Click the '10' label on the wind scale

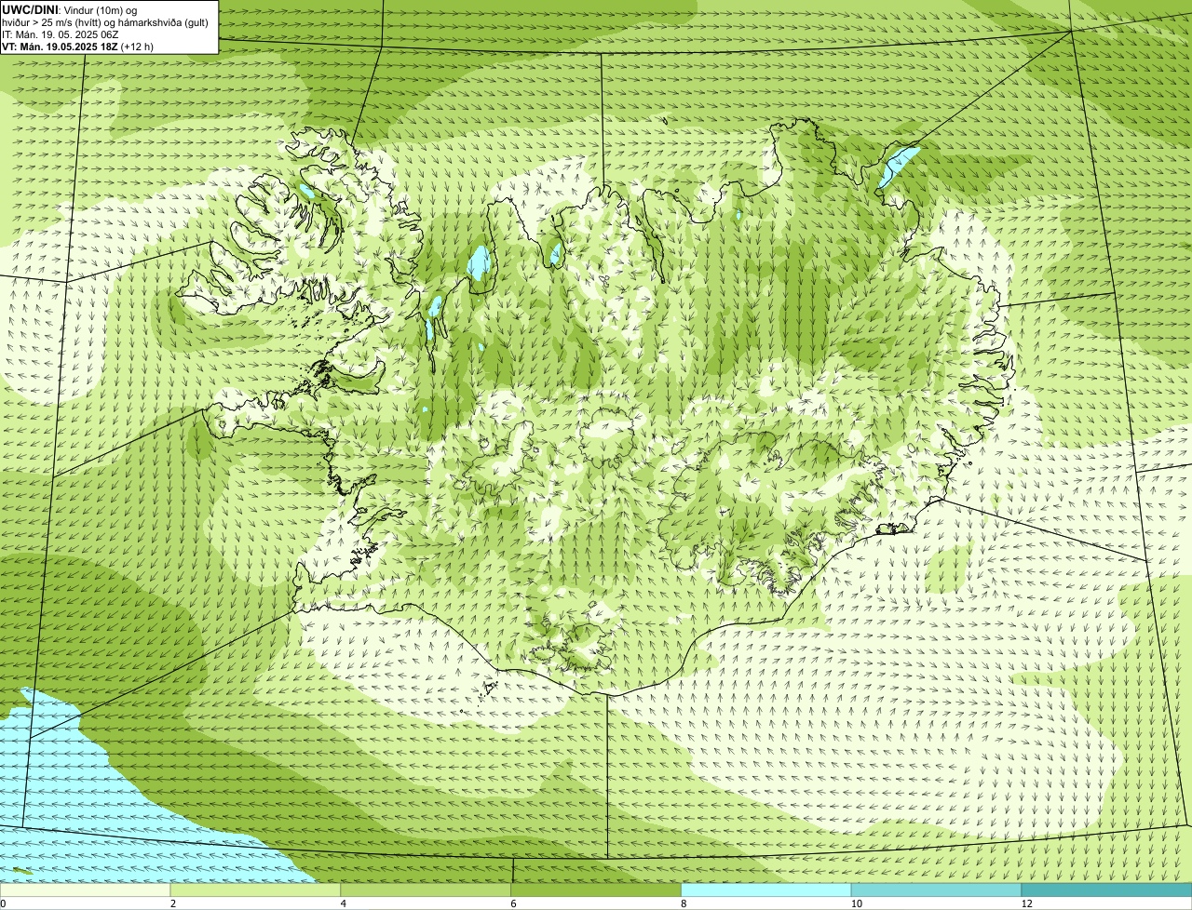pyautogui.click(x=857, y=903)
